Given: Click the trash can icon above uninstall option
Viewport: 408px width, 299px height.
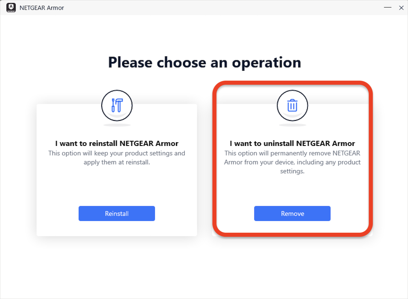Looking at the screenshot, I should point(292,105).
